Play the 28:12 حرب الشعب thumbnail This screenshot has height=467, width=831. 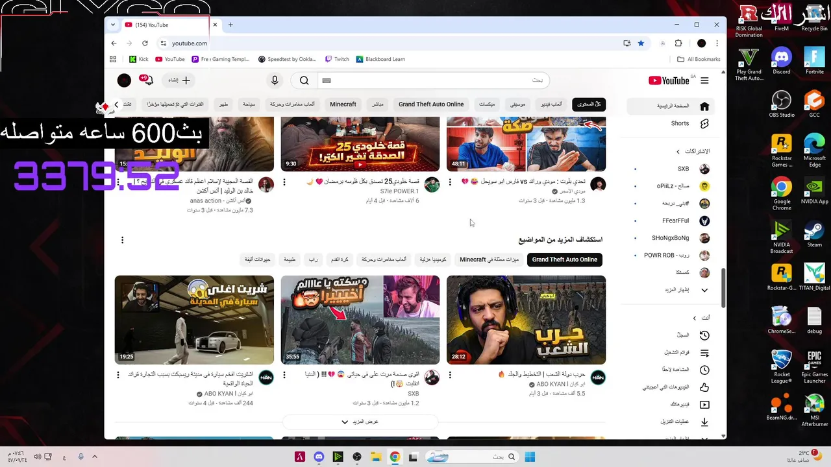click(x=526, y=320)
